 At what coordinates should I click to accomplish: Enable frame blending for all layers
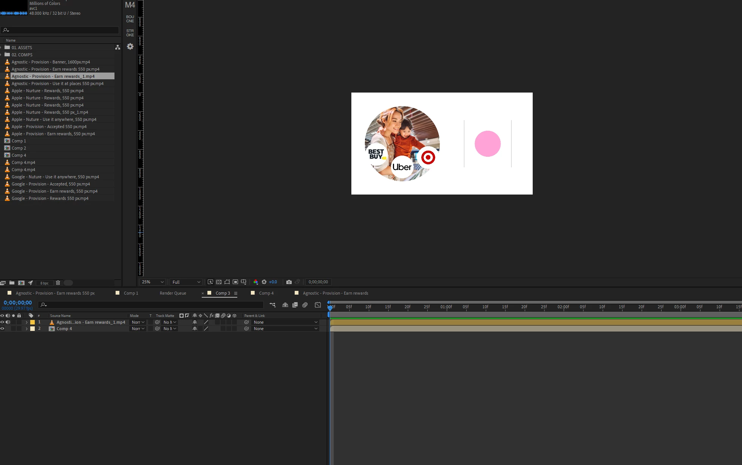click(x=295, y=305)
